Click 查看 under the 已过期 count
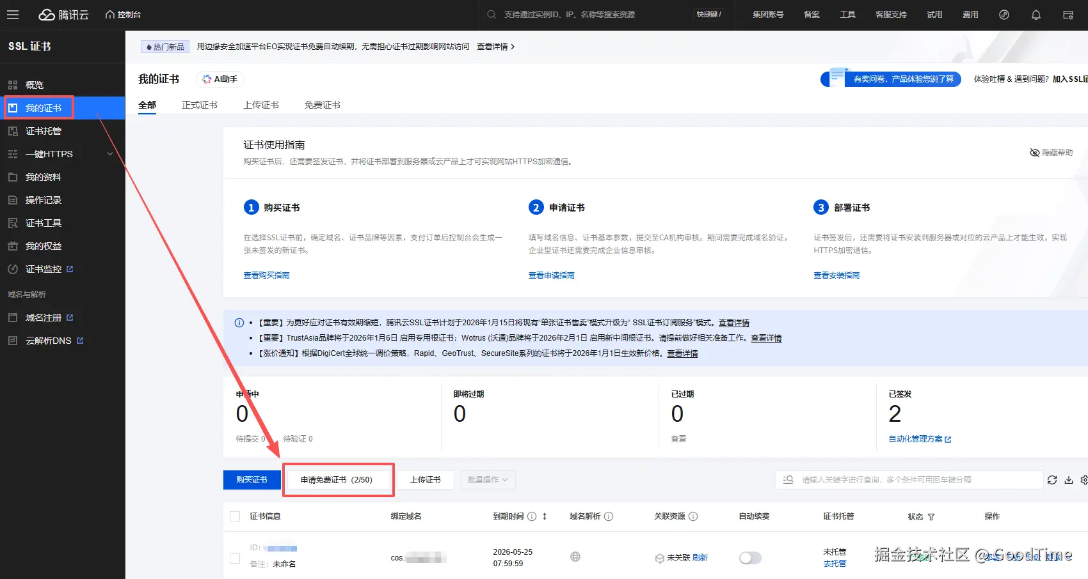The height and width of the screenshot is (579, 1088). tap(678, 439)
